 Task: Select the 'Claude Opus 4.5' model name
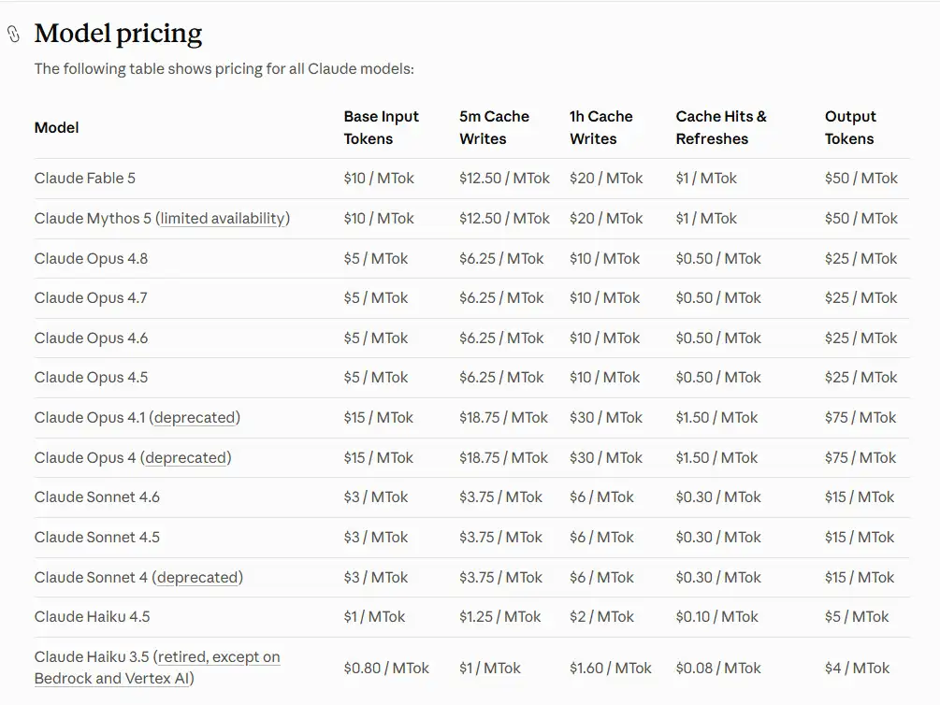point(91,378)
